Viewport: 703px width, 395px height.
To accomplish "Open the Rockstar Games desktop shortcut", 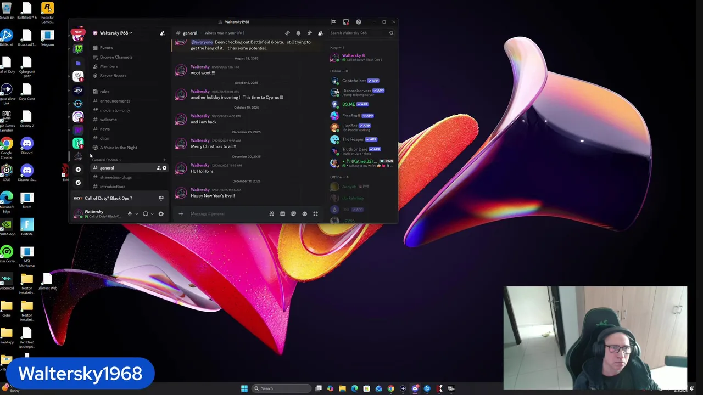I will [47, 13].
